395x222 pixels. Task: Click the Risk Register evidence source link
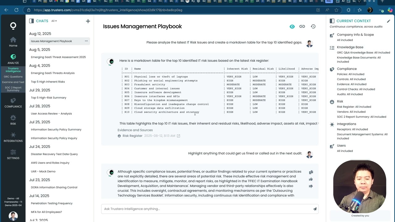point(132,136)
